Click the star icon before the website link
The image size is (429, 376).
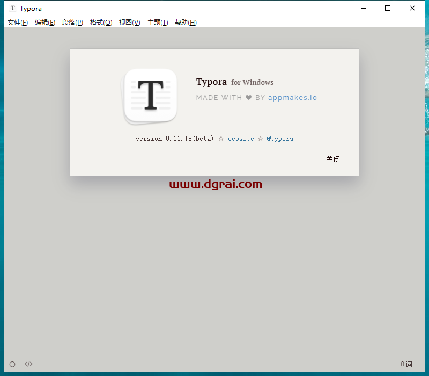click(221, 138)
